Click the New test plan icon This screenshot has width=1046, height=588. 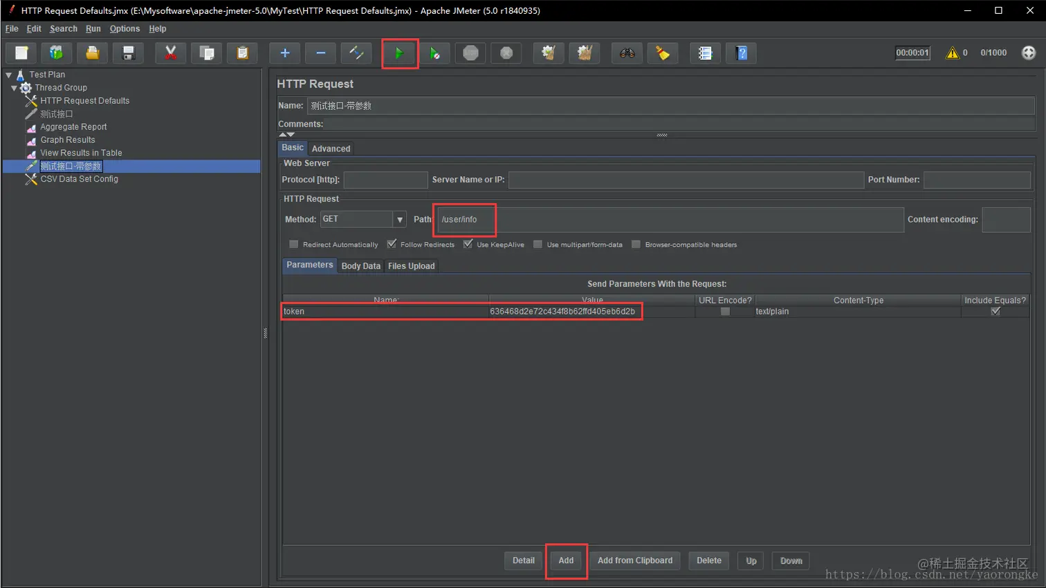tap(21, 53)
